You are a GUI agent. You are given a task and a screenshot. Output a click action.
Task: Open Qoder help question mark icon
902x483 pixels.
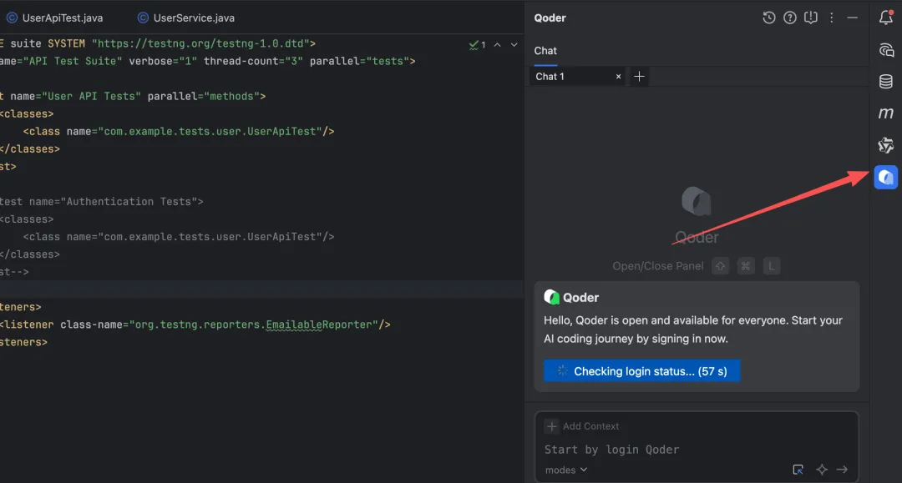pyautogui.click(x=790, y=18)
